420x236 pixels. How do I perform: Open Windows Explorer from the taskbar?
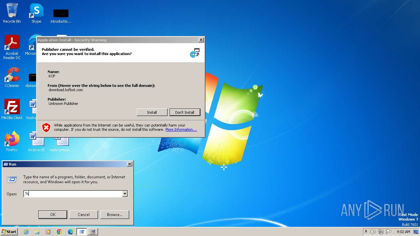point(37,232)
